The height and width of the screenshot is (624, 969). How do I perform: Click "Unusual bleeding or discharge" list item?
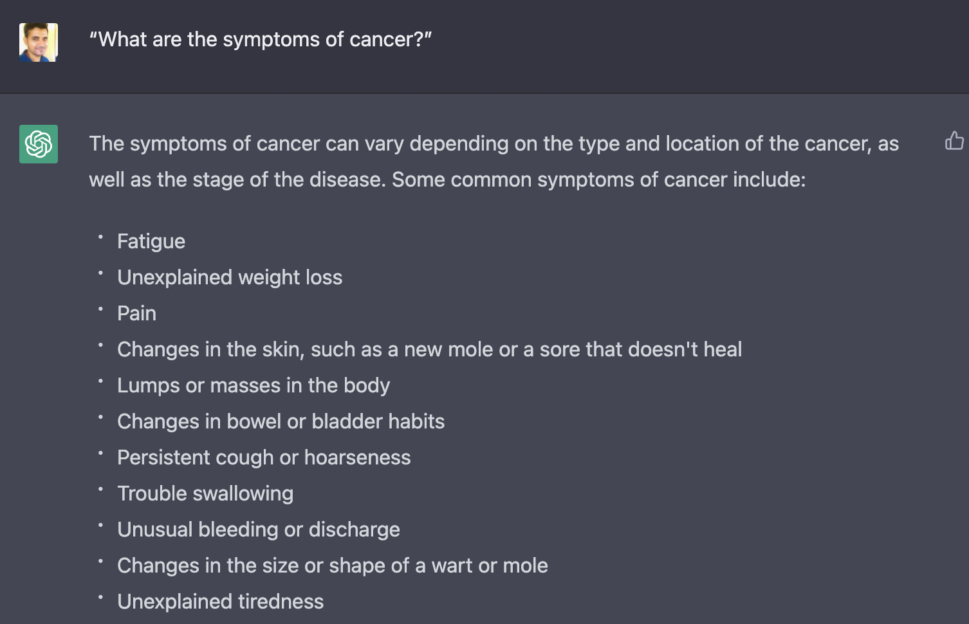(259, 529)
